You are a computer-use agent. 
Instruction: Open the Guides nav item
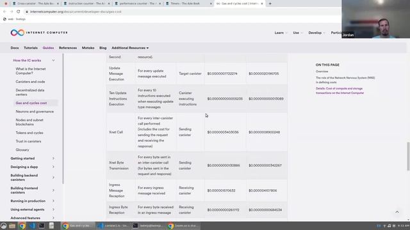(48, 48)
